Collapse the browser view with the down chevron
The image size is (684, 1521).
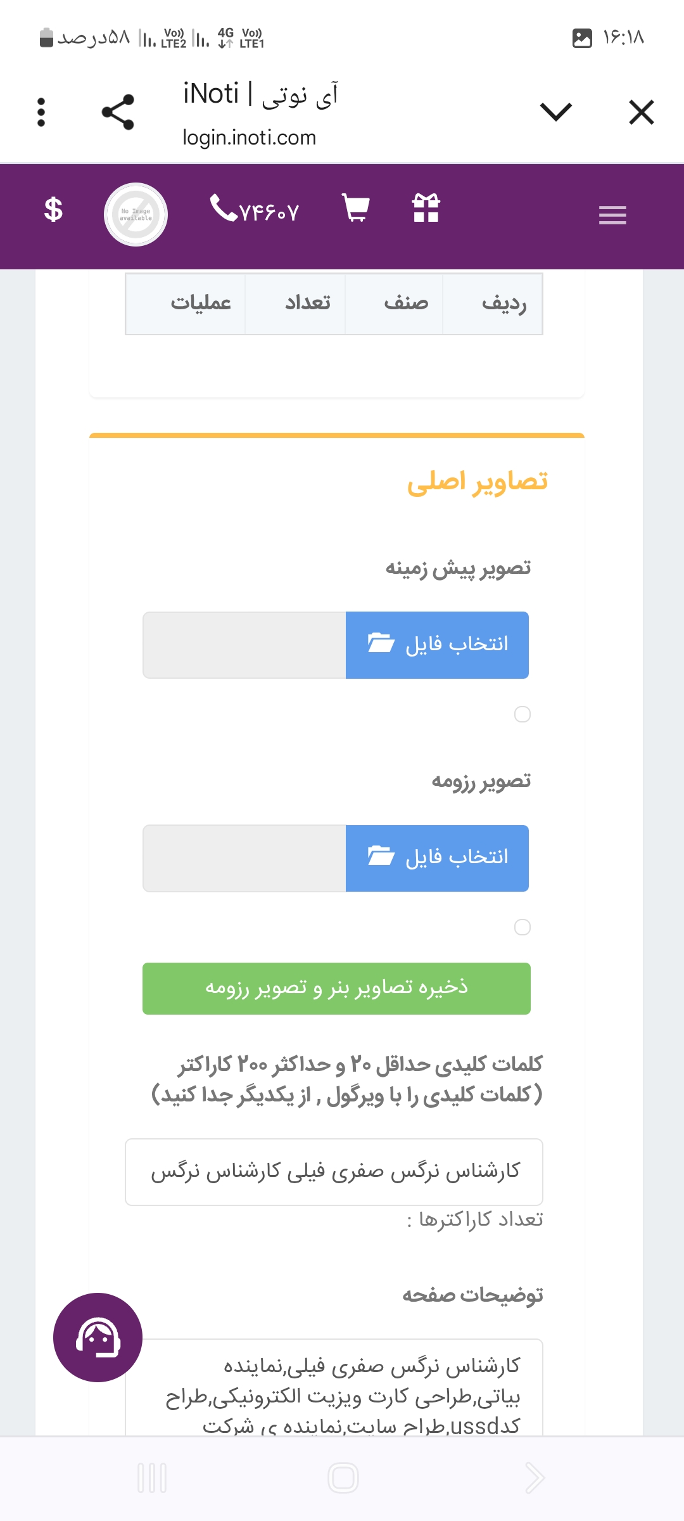(556, 112)
